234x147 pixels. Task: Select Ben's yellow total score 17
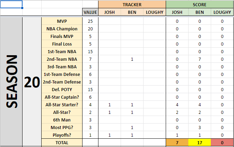(200, 143)
